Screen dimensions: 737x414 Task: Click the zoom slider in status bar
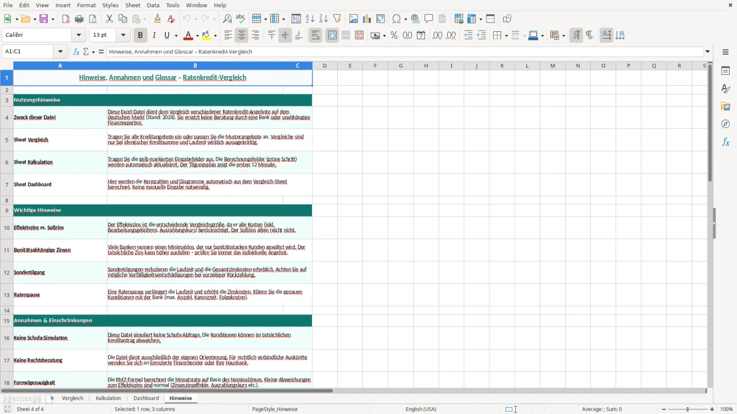click(688, 409)
